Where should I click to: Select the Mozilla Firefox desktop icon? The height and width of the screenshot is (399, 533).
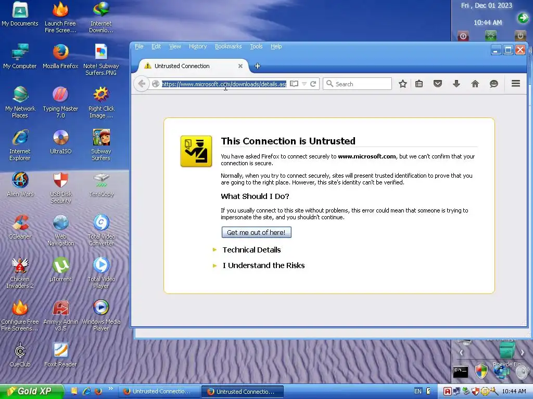(60, 57)
